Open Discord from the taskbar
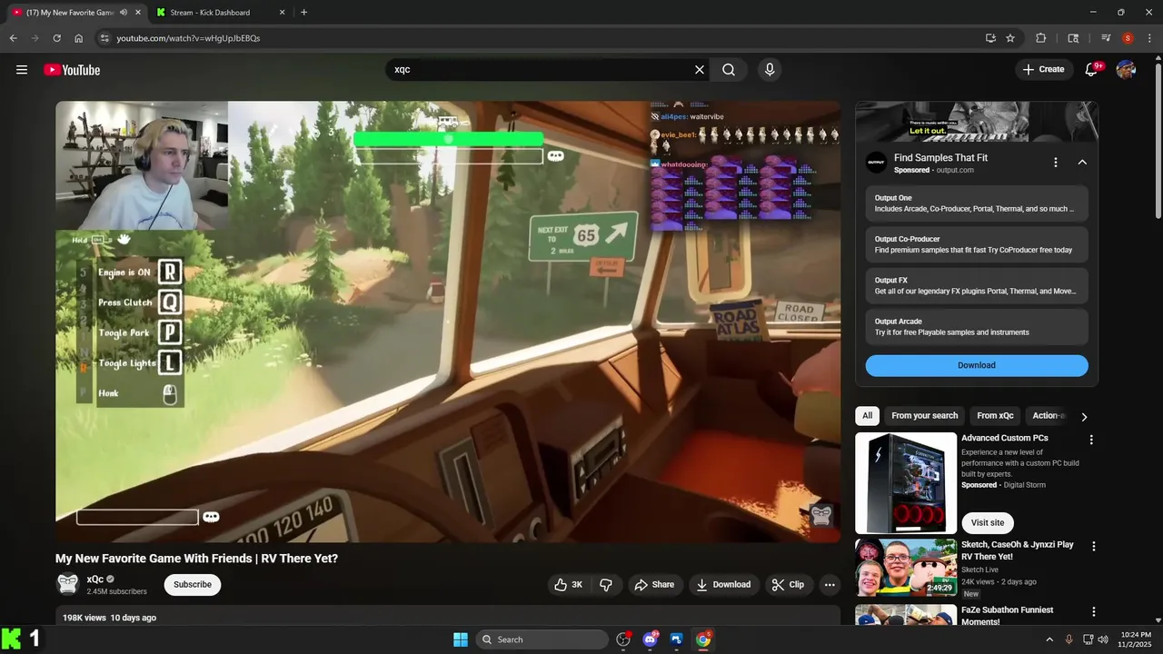This screenshot has width=1163, height=654. pyautogui.click(x=651, y=639)
